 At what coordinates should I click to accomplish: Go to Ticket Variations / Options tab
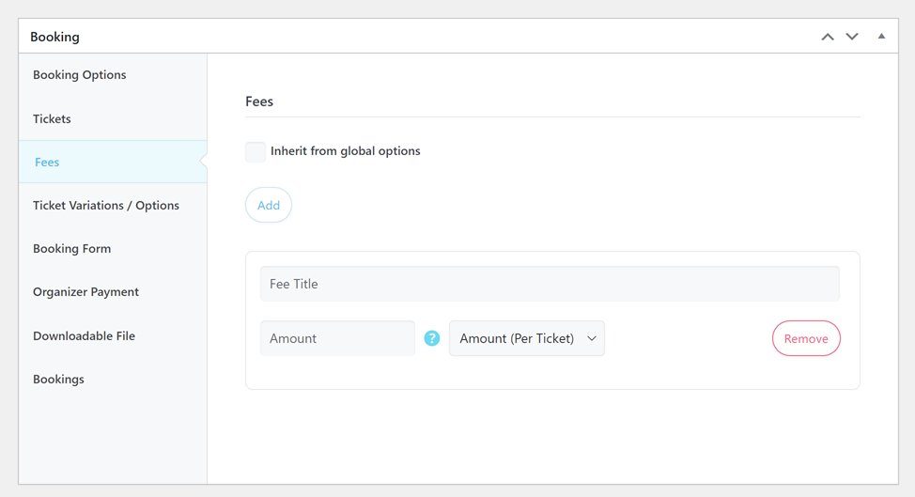(106, 206)
